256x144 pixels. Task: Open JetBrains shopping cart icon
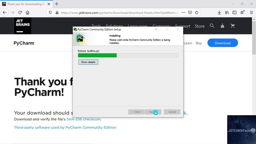tap(233, 26)
